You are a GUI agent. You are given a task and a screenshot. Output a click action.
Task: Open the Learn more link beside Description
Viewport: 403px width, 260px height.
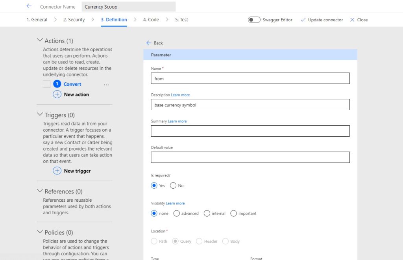tap(181, 95)
